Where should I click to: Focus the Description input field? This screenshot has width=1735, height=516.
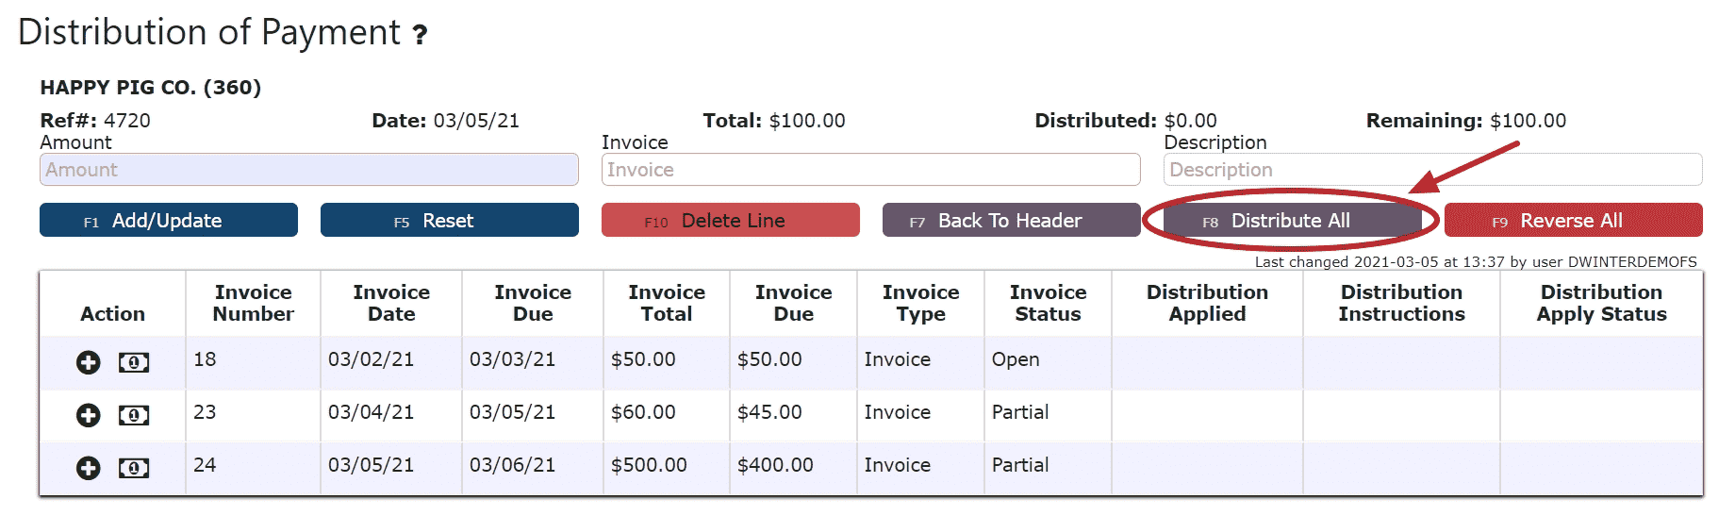[1433, 170]
